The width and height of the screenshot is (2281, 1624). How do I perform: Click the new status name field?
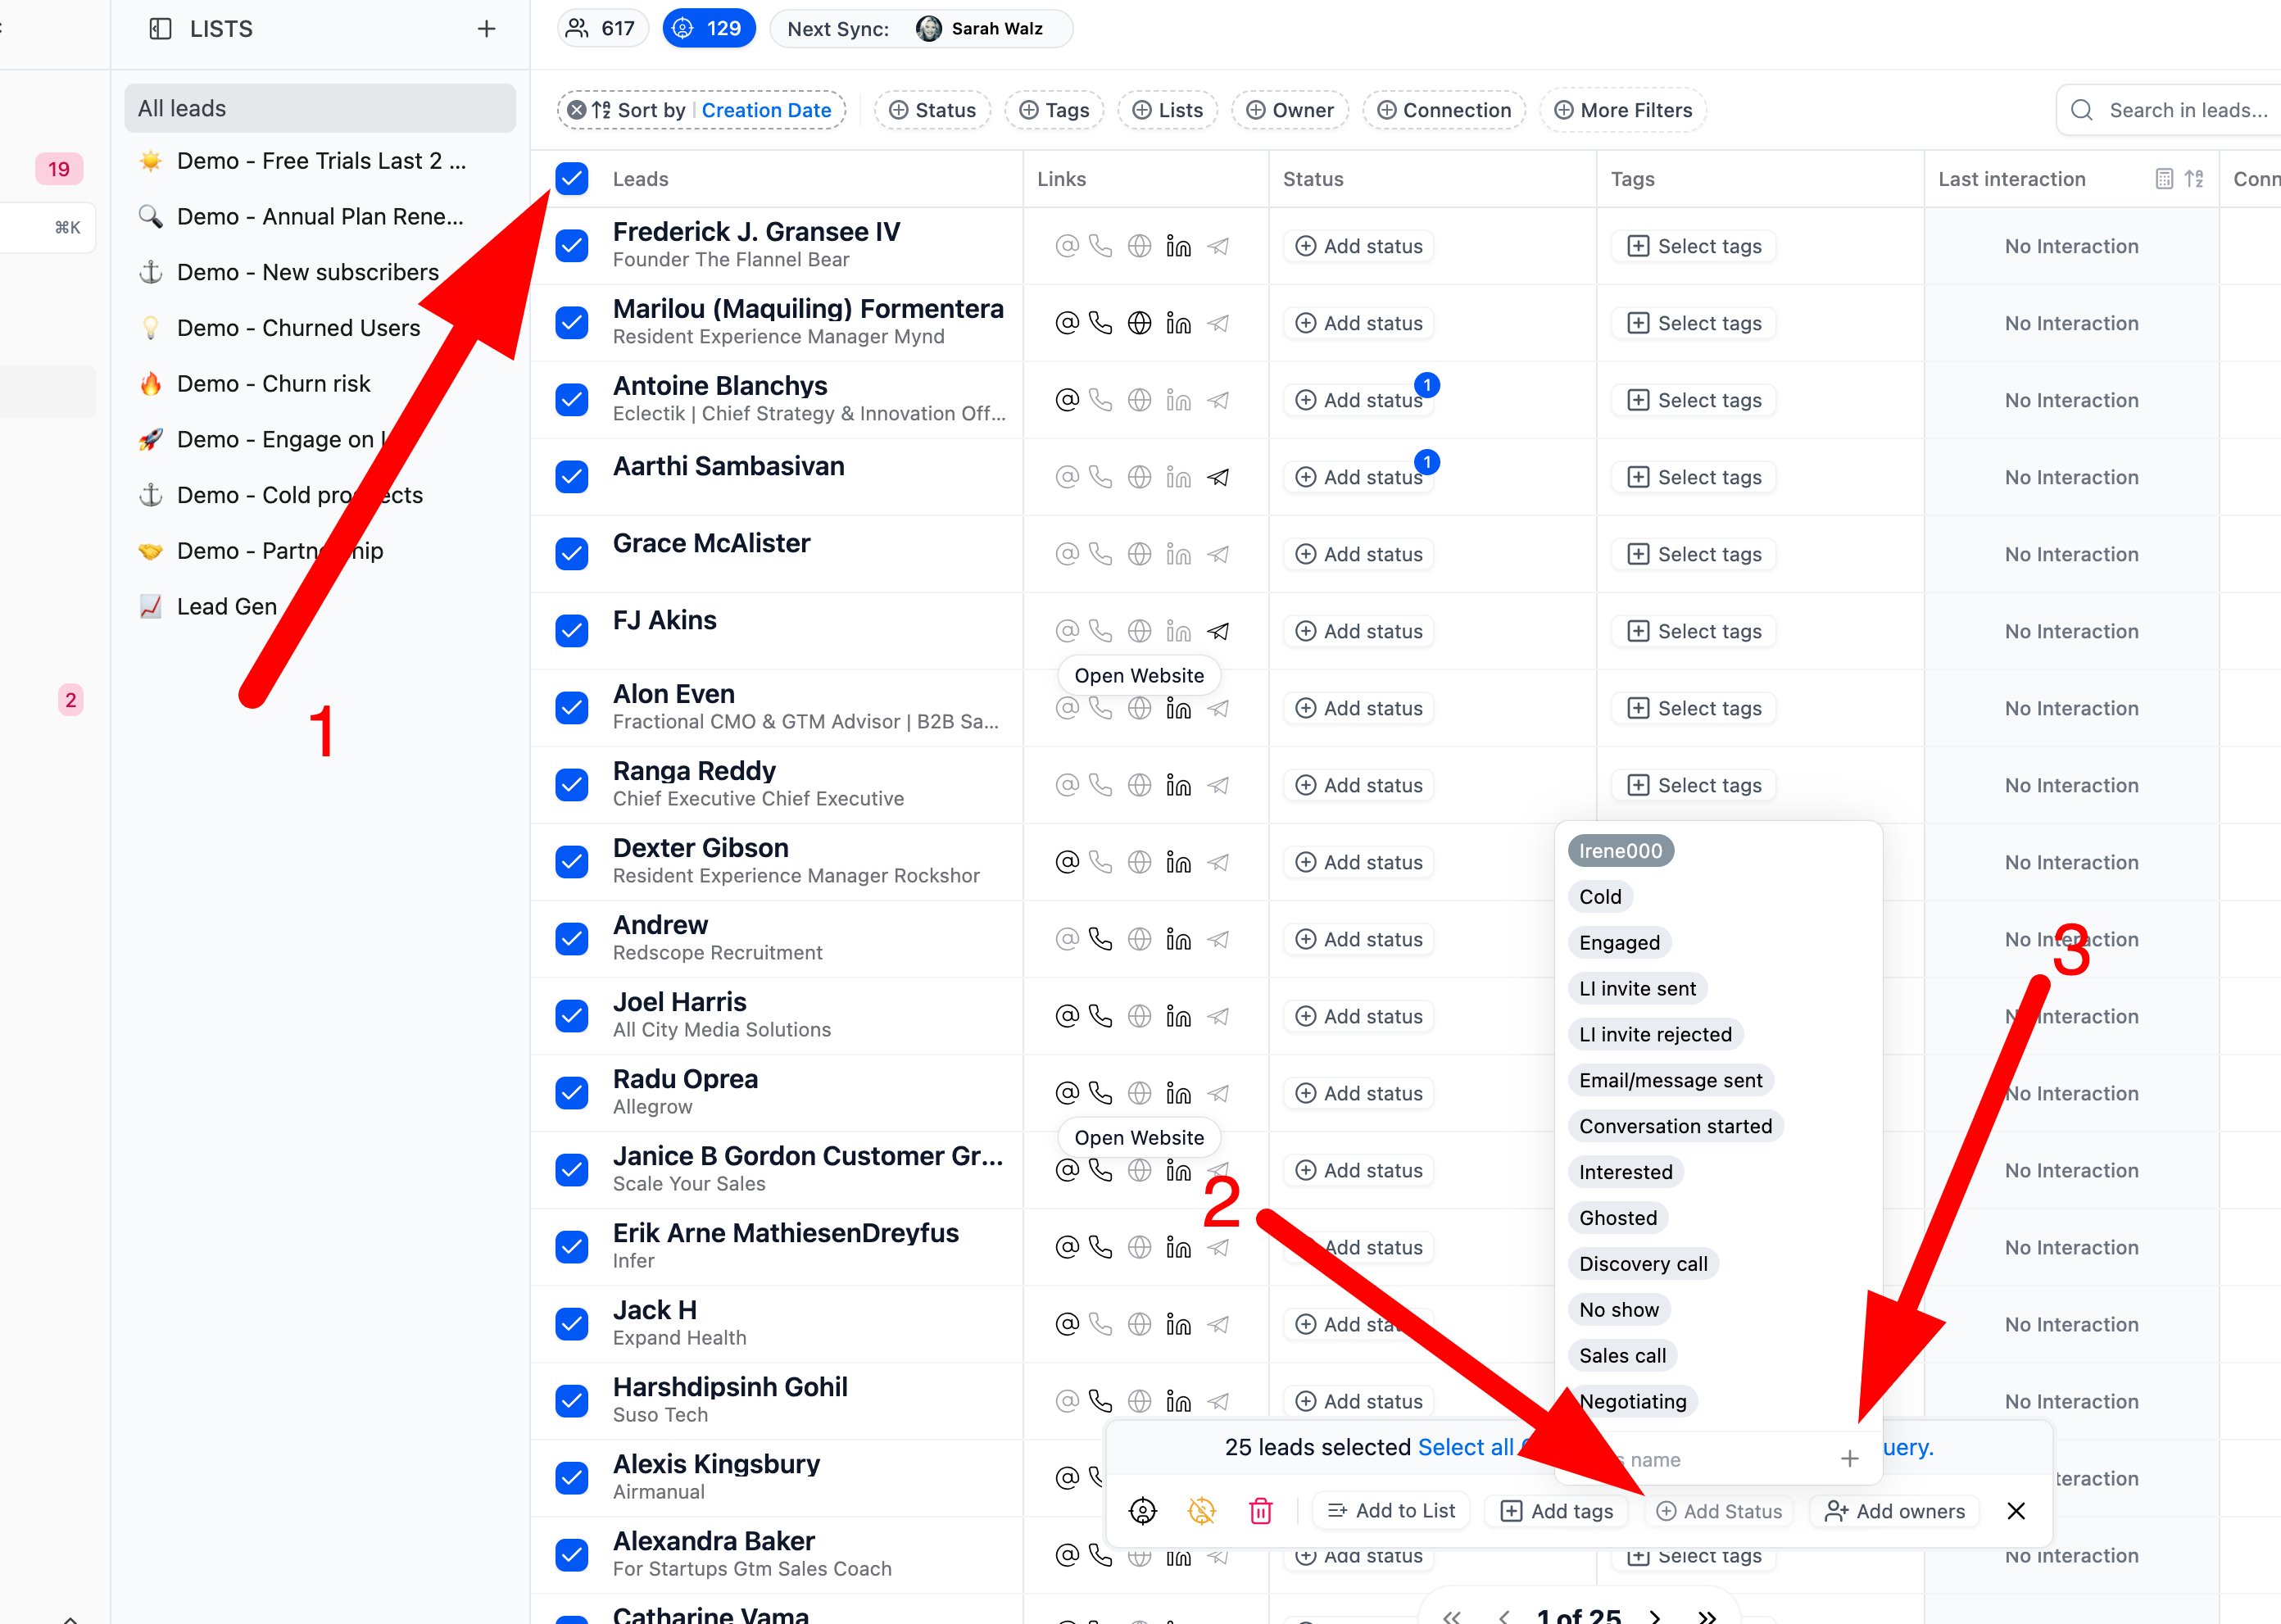(x=1700, y=1459)
